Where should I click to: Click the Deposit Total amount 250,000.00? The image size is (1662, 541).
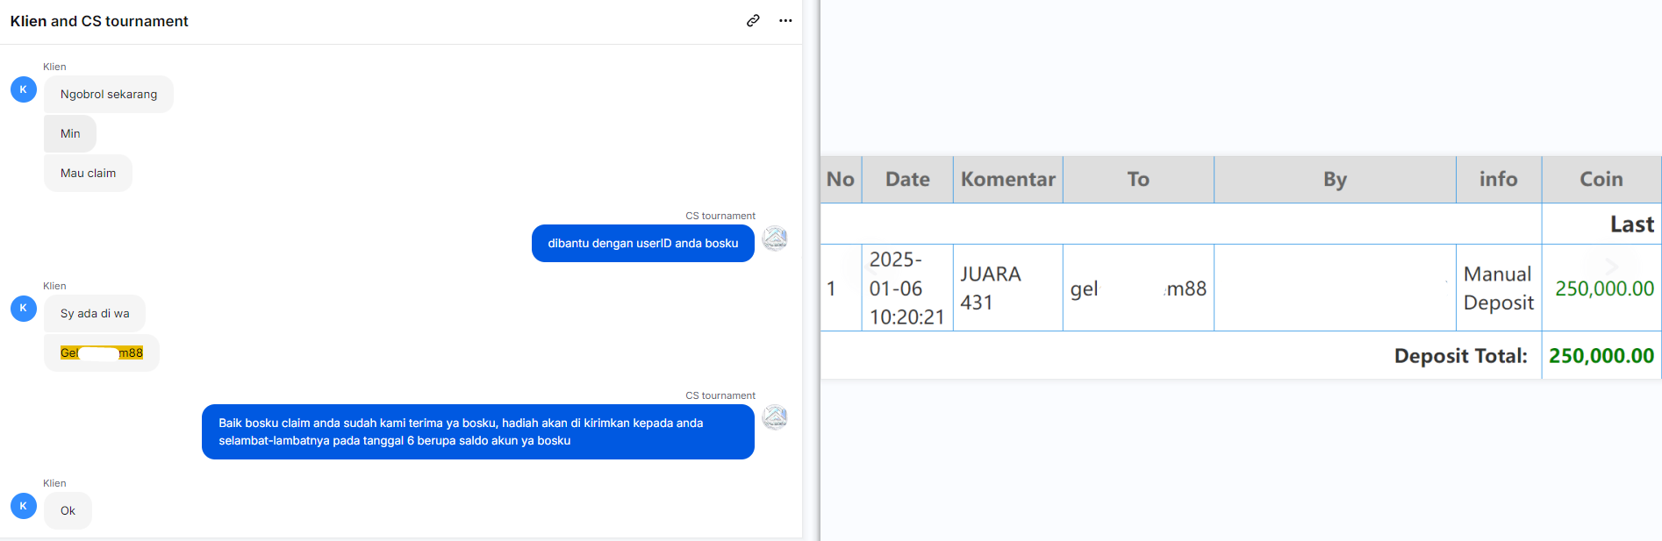pos(1601,356)
